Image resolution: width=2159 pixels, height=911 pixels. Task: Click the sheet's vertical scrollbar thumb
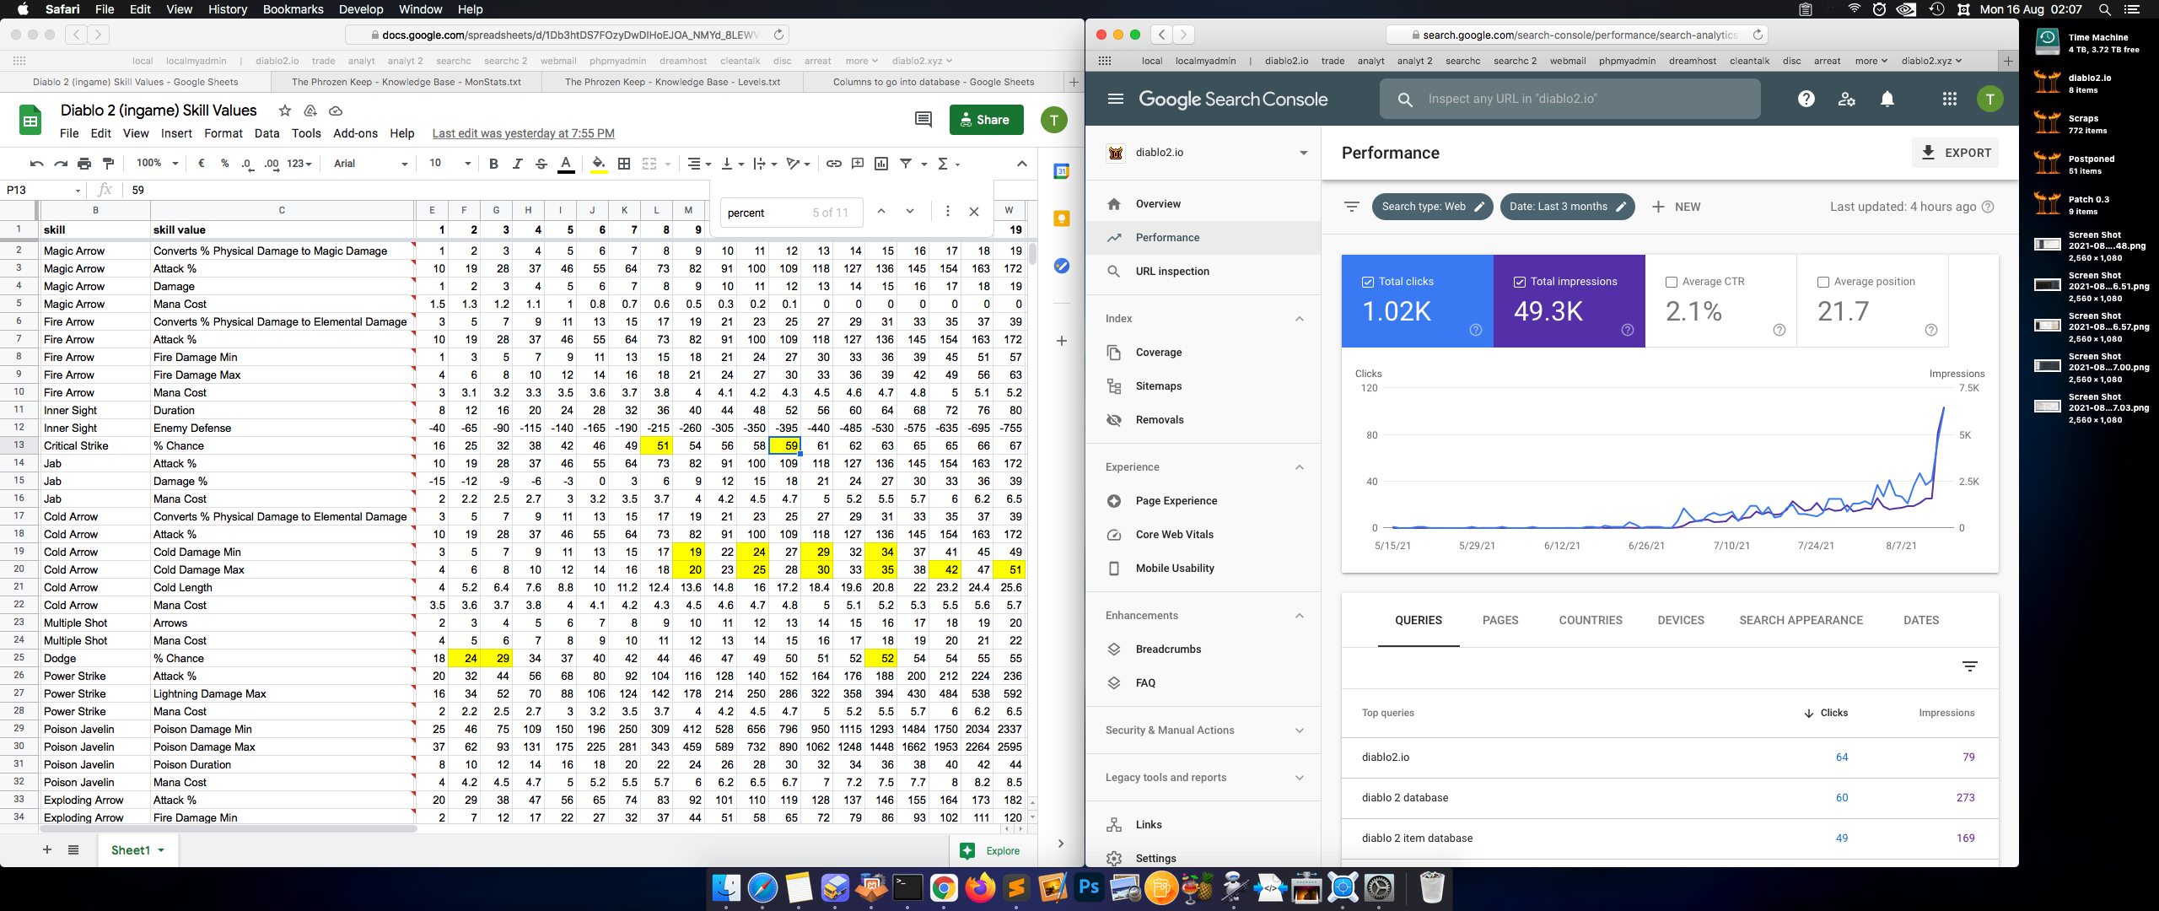point(1032,253)
